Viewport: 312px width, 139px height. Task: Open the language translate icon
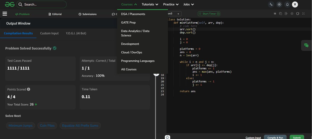271,4
